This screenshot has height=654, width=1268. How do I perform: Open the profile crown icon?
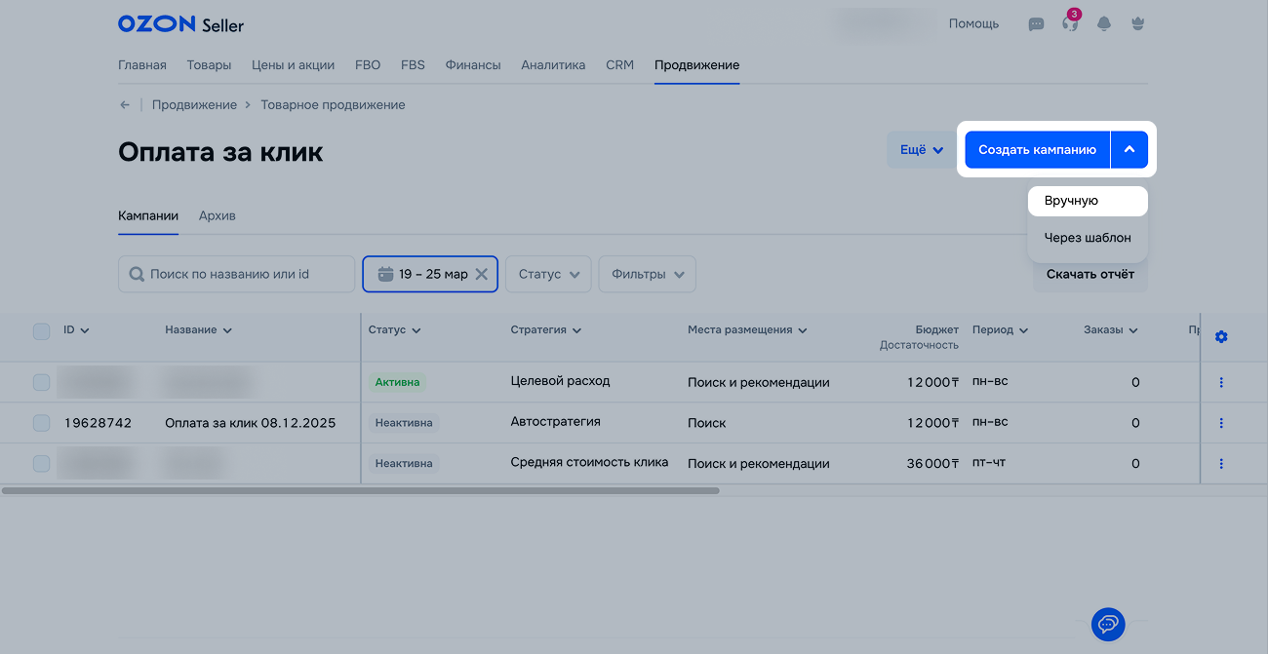coord(1136,23)
